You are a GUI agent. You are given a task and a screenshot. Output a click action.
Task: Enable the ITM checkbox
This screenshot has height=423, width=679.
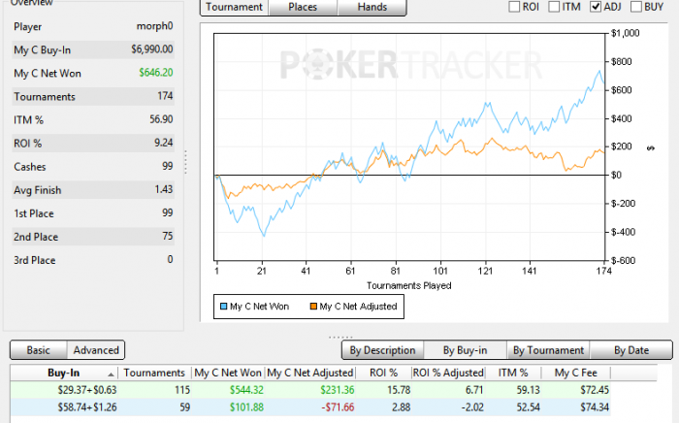pyautogui.click(x=554, y=7)
